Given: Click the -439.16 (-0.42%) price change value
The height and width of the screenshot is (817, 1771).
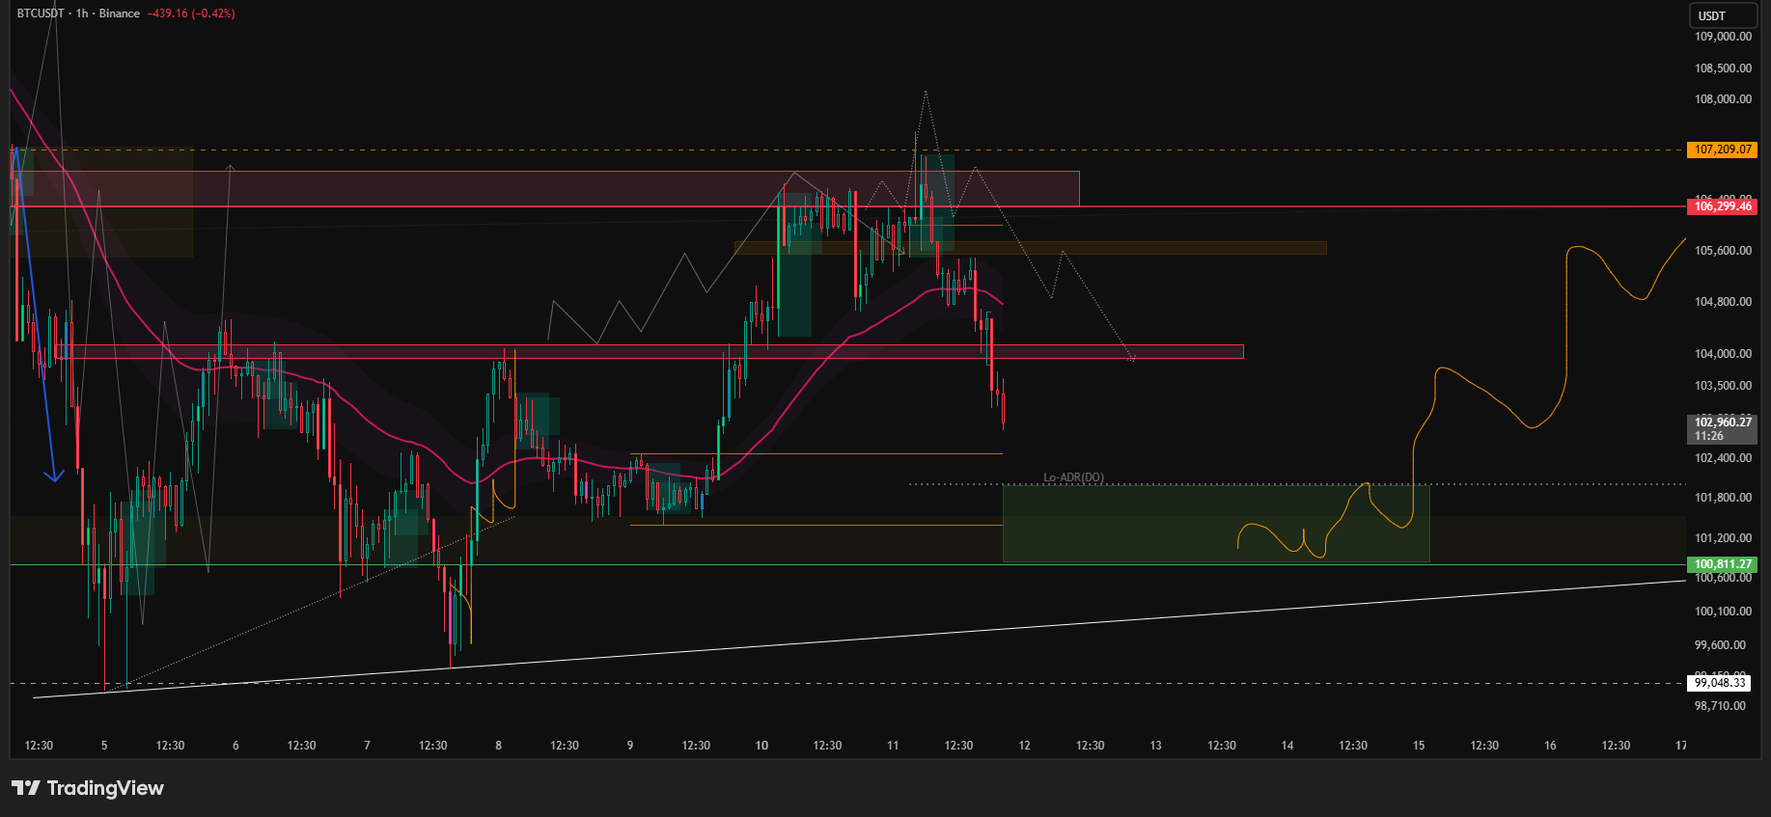Looking at the screenshot, I should pos(191,14).
